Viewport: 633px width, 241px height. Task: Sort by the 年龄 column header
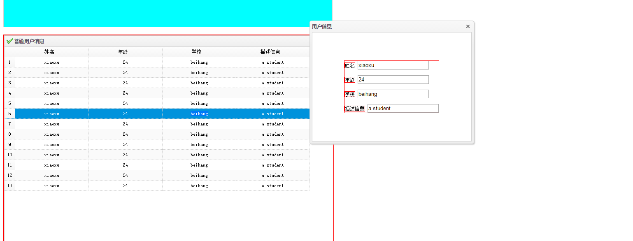tap(126, 52)
